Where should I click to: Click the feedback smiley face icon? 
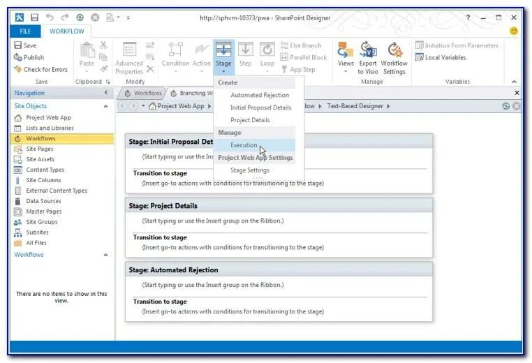514,31
